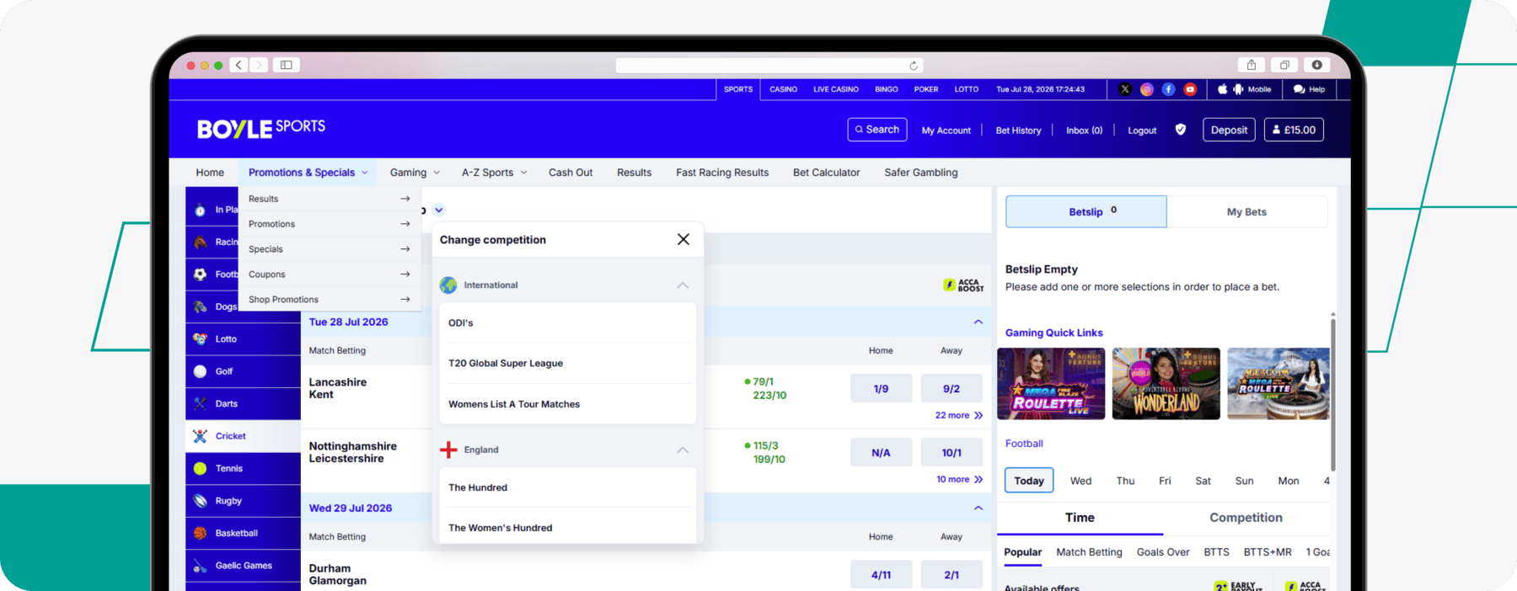1517x591 pixels.
Task: Click the browser address bar
Action: click(769, 66)
